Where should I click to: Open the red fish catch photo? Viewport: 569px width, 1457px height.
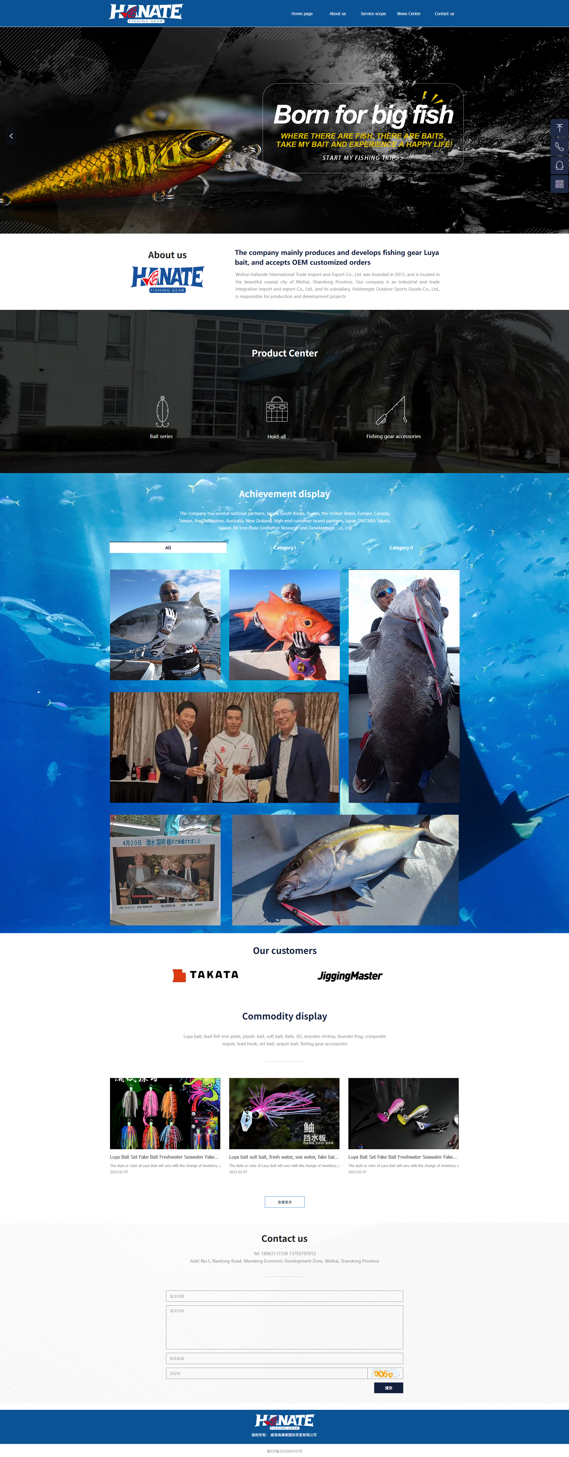[x=284, y=624]
